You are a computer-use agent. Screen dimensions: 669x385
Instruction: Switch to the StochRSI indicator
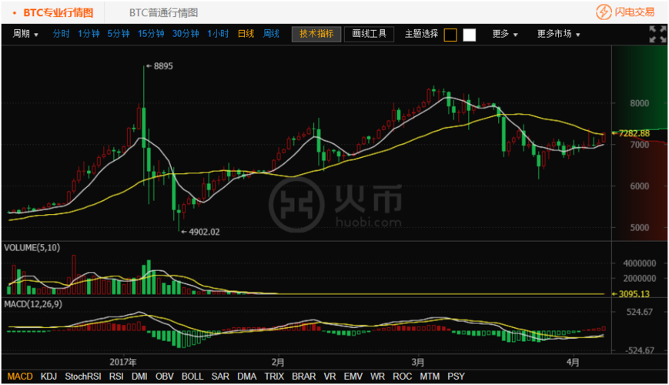(x=83, y=377)
